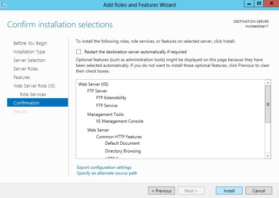Enable automatic restart of destination server
Screen dimensions: 279x198
[79, 52]
